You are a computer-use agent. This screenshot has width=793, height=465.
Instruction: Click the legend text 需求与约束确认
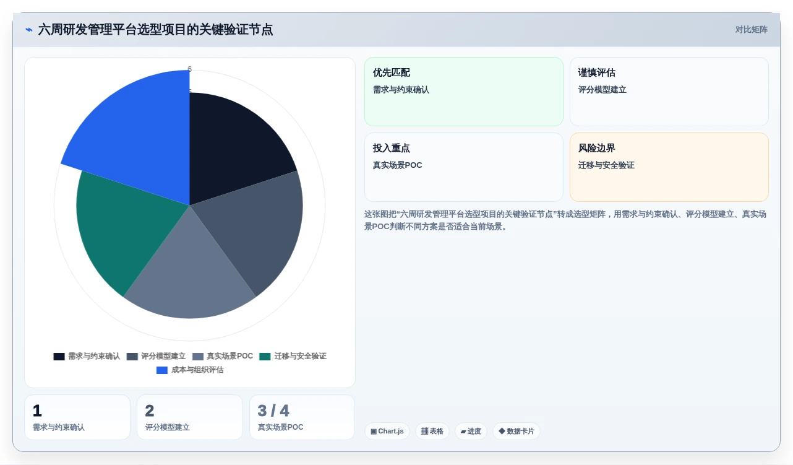coord(94,357)
